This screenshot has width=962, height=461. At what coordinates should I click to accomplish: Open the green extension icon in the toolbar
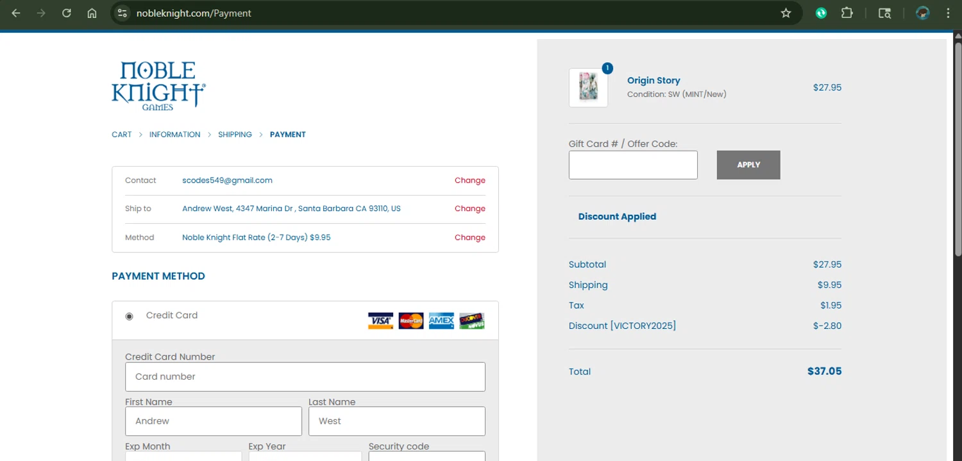(x=821, y=13)
